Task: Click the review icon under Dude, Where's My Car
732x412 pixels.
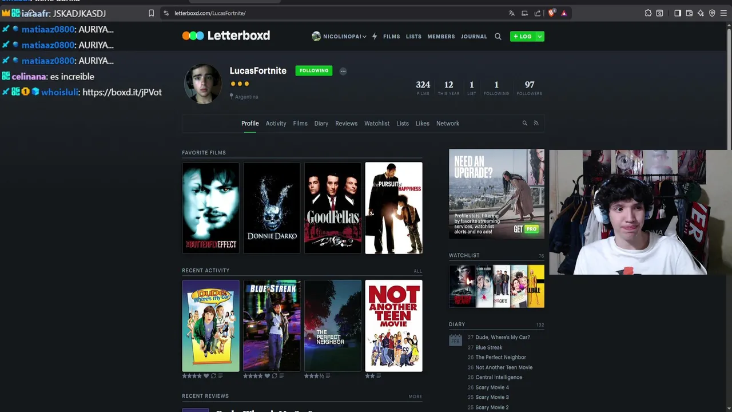Action: click(221, 376)
